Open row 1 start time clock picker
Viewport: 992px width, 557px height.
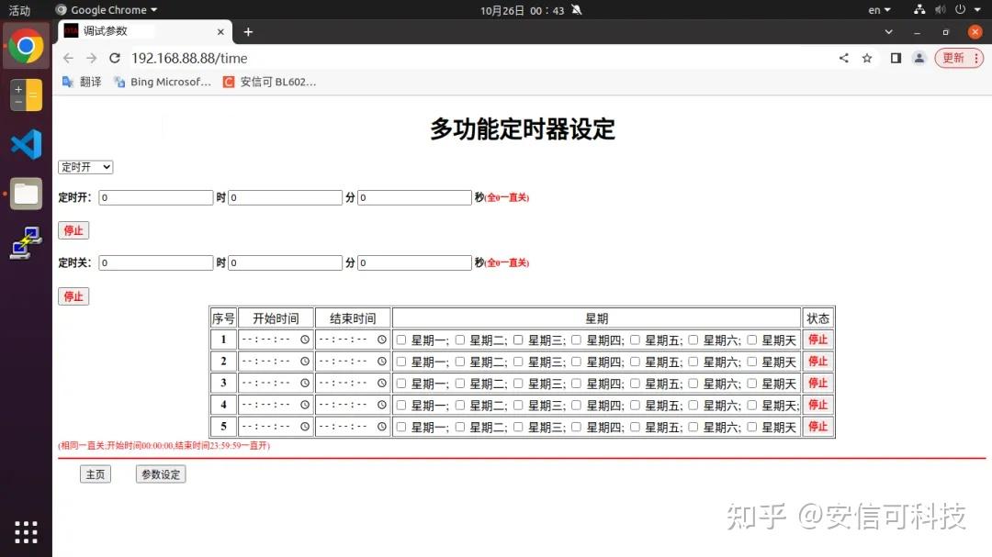point(305,340)
